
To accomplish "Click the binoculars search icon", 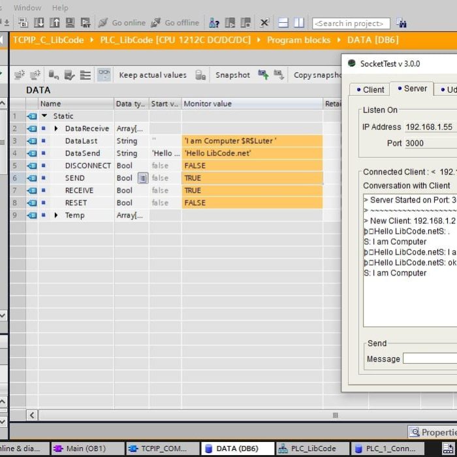I will coord(402,23).
